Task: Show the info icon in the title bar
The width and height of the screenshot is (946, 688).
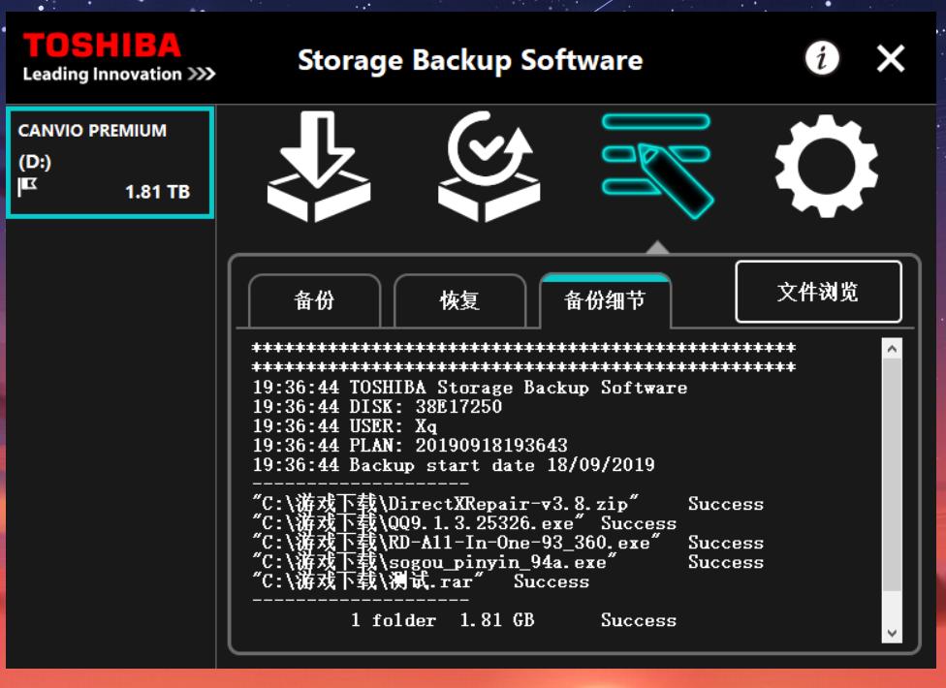Action: (x=822, y=58)
